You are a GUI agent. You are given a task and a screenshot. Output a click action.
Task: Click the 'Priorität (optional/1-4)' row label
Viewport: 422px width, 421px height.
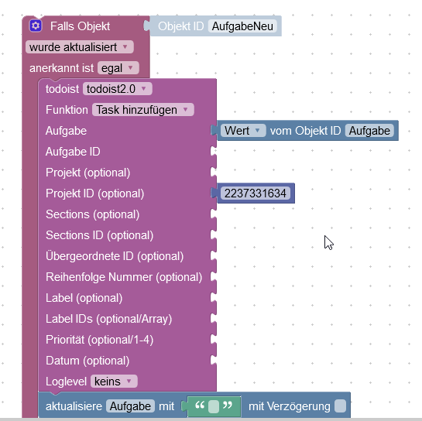(100, 340)
